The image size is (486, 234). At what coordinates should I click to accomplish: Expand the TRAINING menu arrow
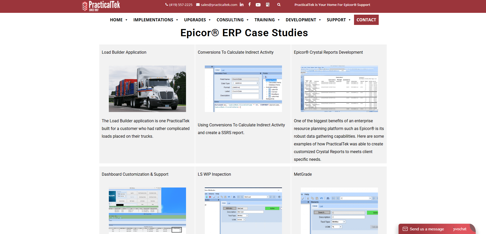point(279,20)
